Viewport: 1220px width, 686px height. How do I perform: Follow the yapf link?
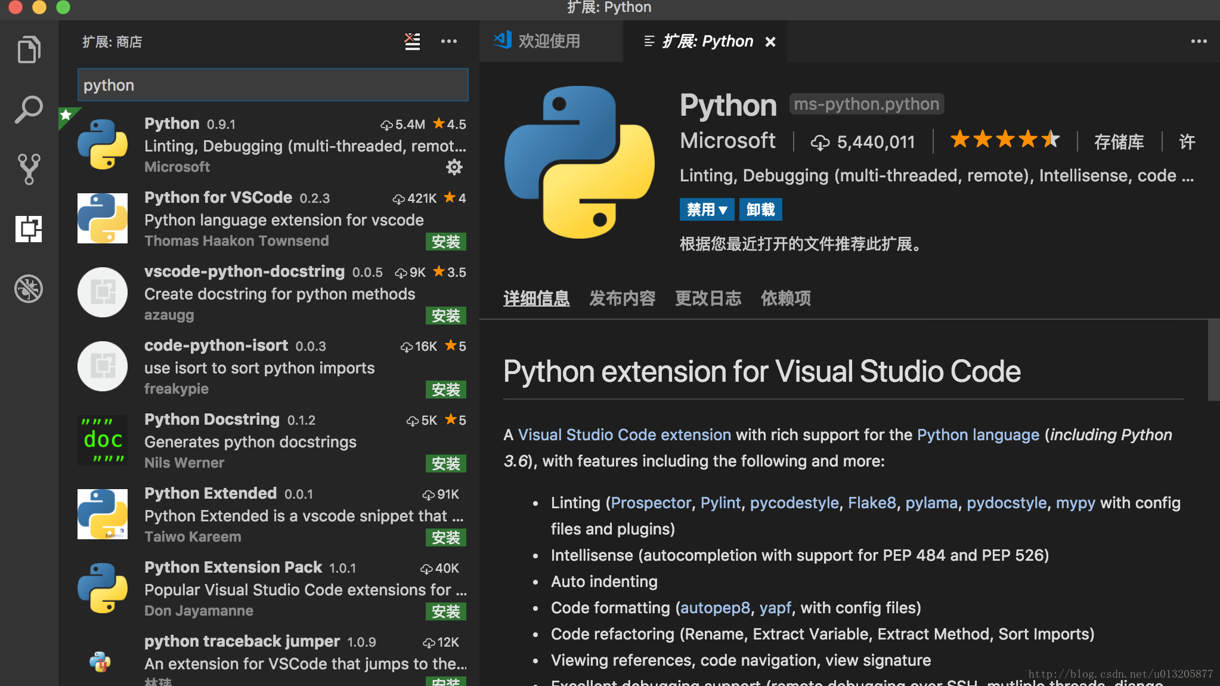click(x=775, y=608)
